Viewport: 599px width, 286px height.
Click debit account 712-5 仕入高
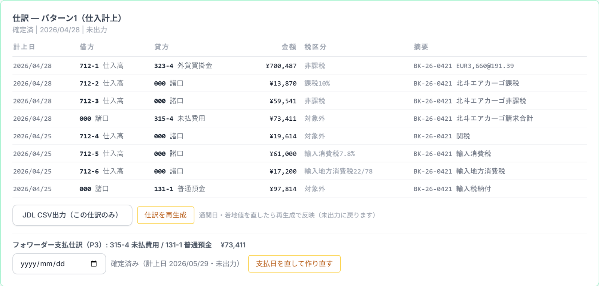pyautogui.click(x=101, y=154)
